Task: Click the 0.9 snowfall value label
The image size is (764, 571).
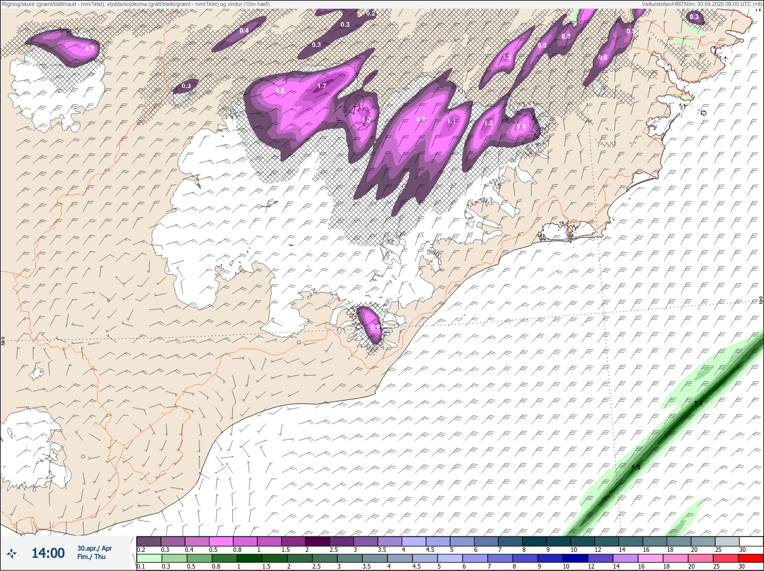Action: (x=521, y=126)
